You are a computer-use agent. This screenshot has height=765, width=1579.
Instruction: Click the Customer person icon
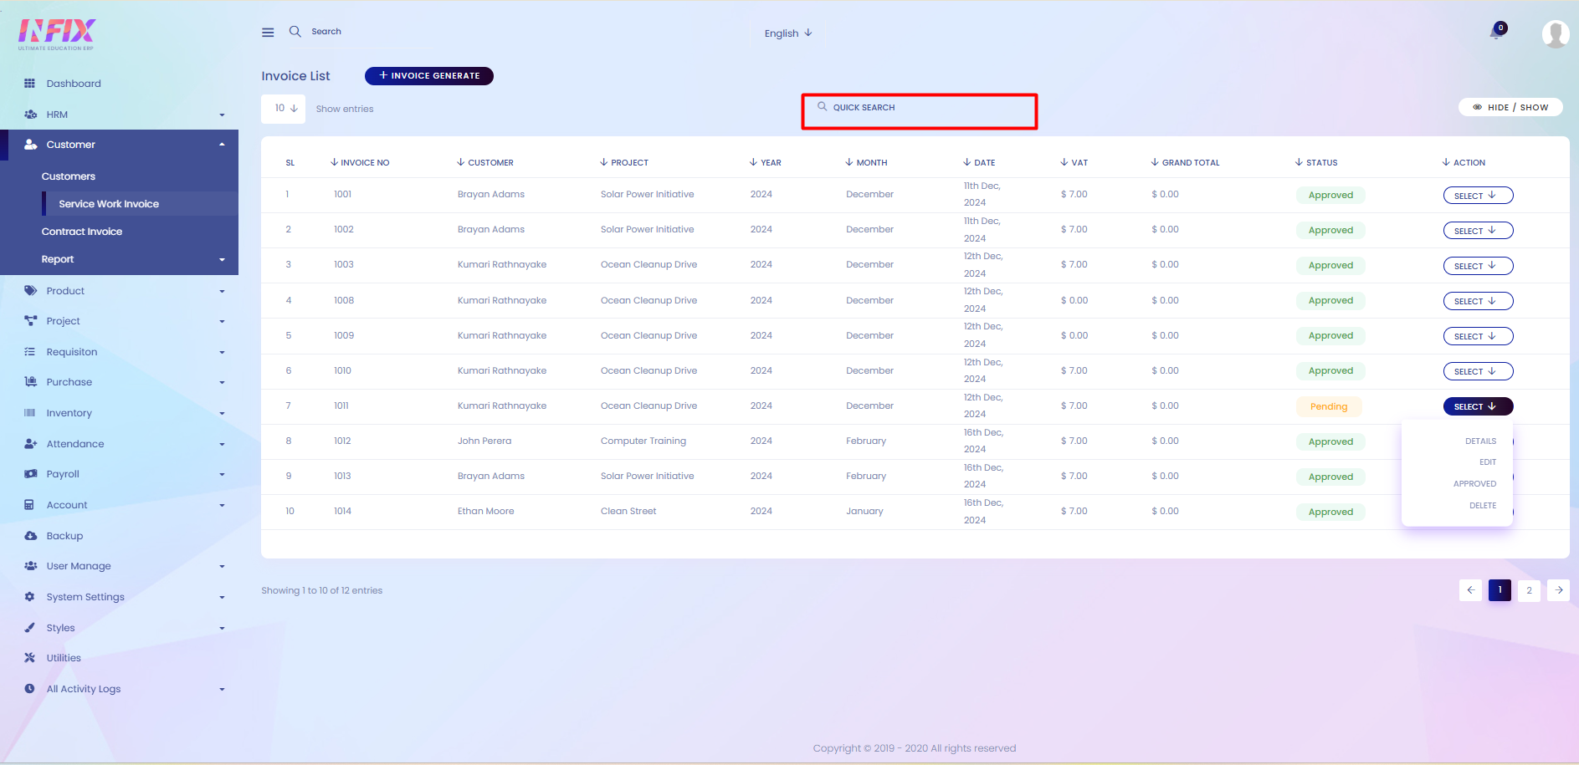pyautogui.click(x=30, y=145)
